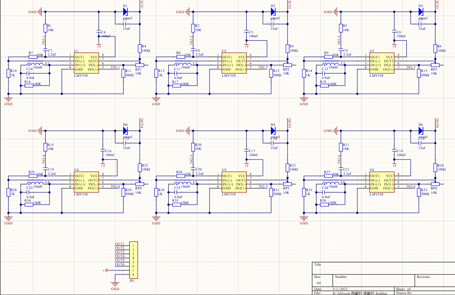Click OUT6 net label at JP1
The height and width of the screenshot is (295, 455).
point(120,265)
